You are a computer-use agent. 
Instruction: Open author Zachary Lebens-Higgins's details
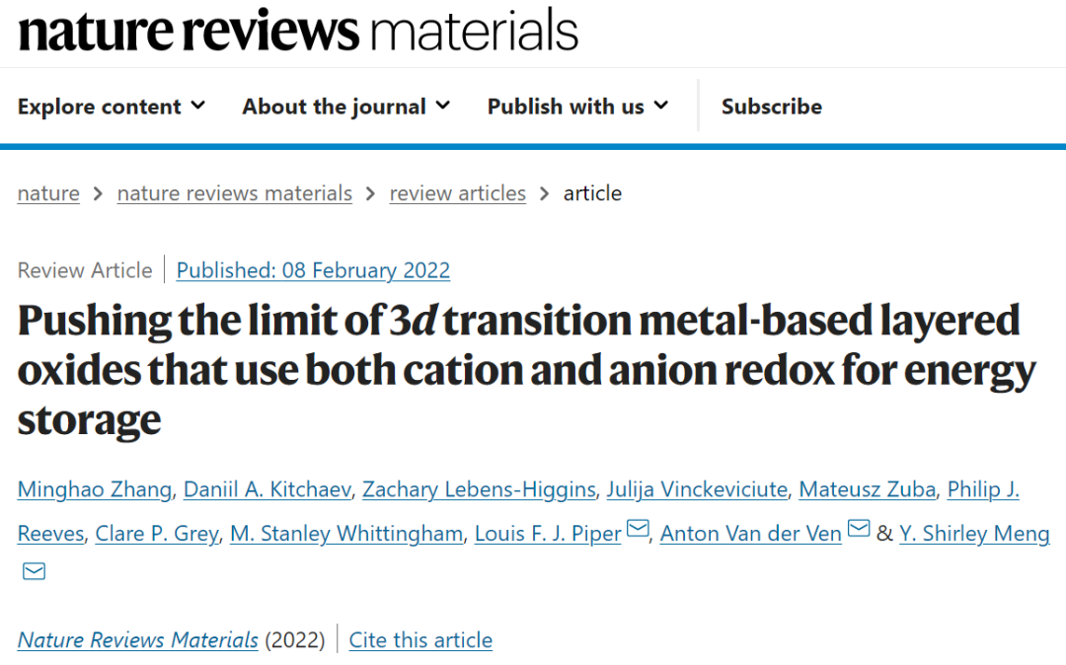[x=479, y=489]
